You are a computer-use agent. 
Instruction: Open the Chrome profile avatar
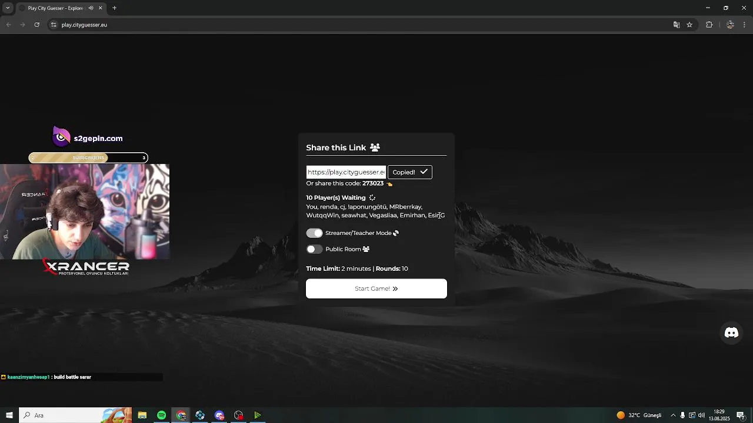(x=730, y=25)
